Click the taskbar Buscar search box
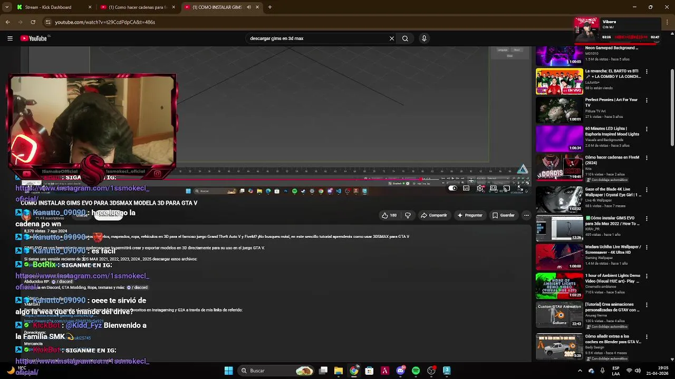 pos(276,371)
